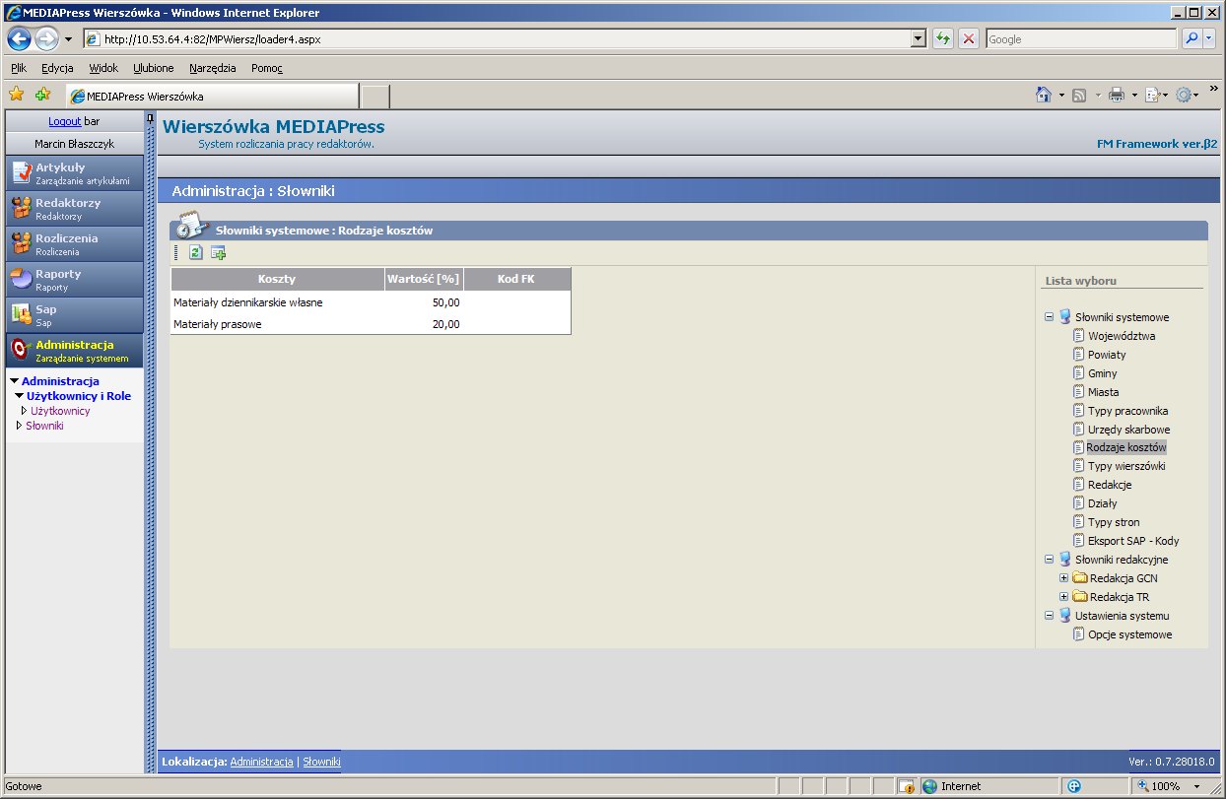
Task: Click the Materiały prasowe row
Action: [x=371, y=324]
